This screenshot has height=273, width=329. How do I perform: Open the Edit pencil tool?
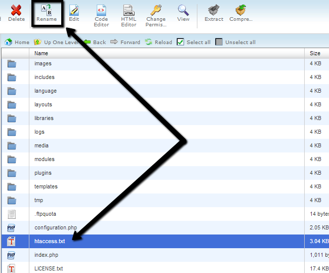point(74,10)
